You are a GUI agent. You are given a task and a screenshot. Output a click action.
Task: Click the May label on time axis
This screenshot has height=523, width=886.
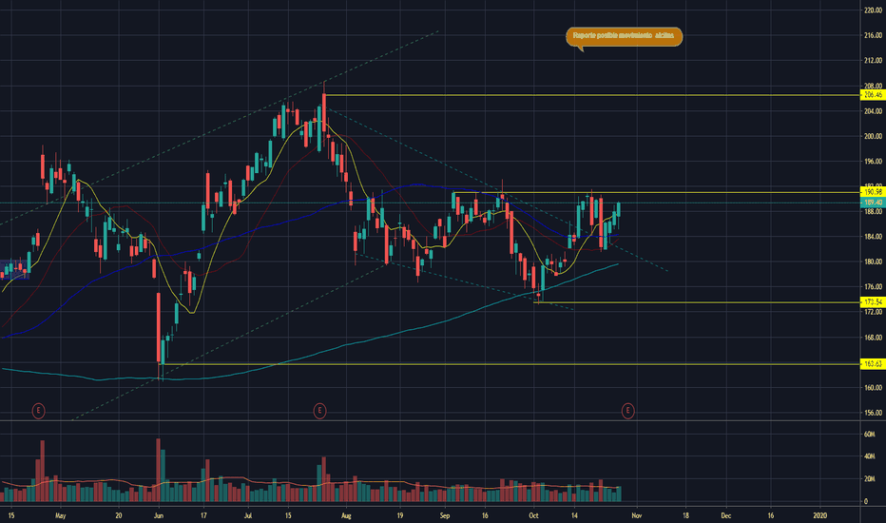(61, 515)
